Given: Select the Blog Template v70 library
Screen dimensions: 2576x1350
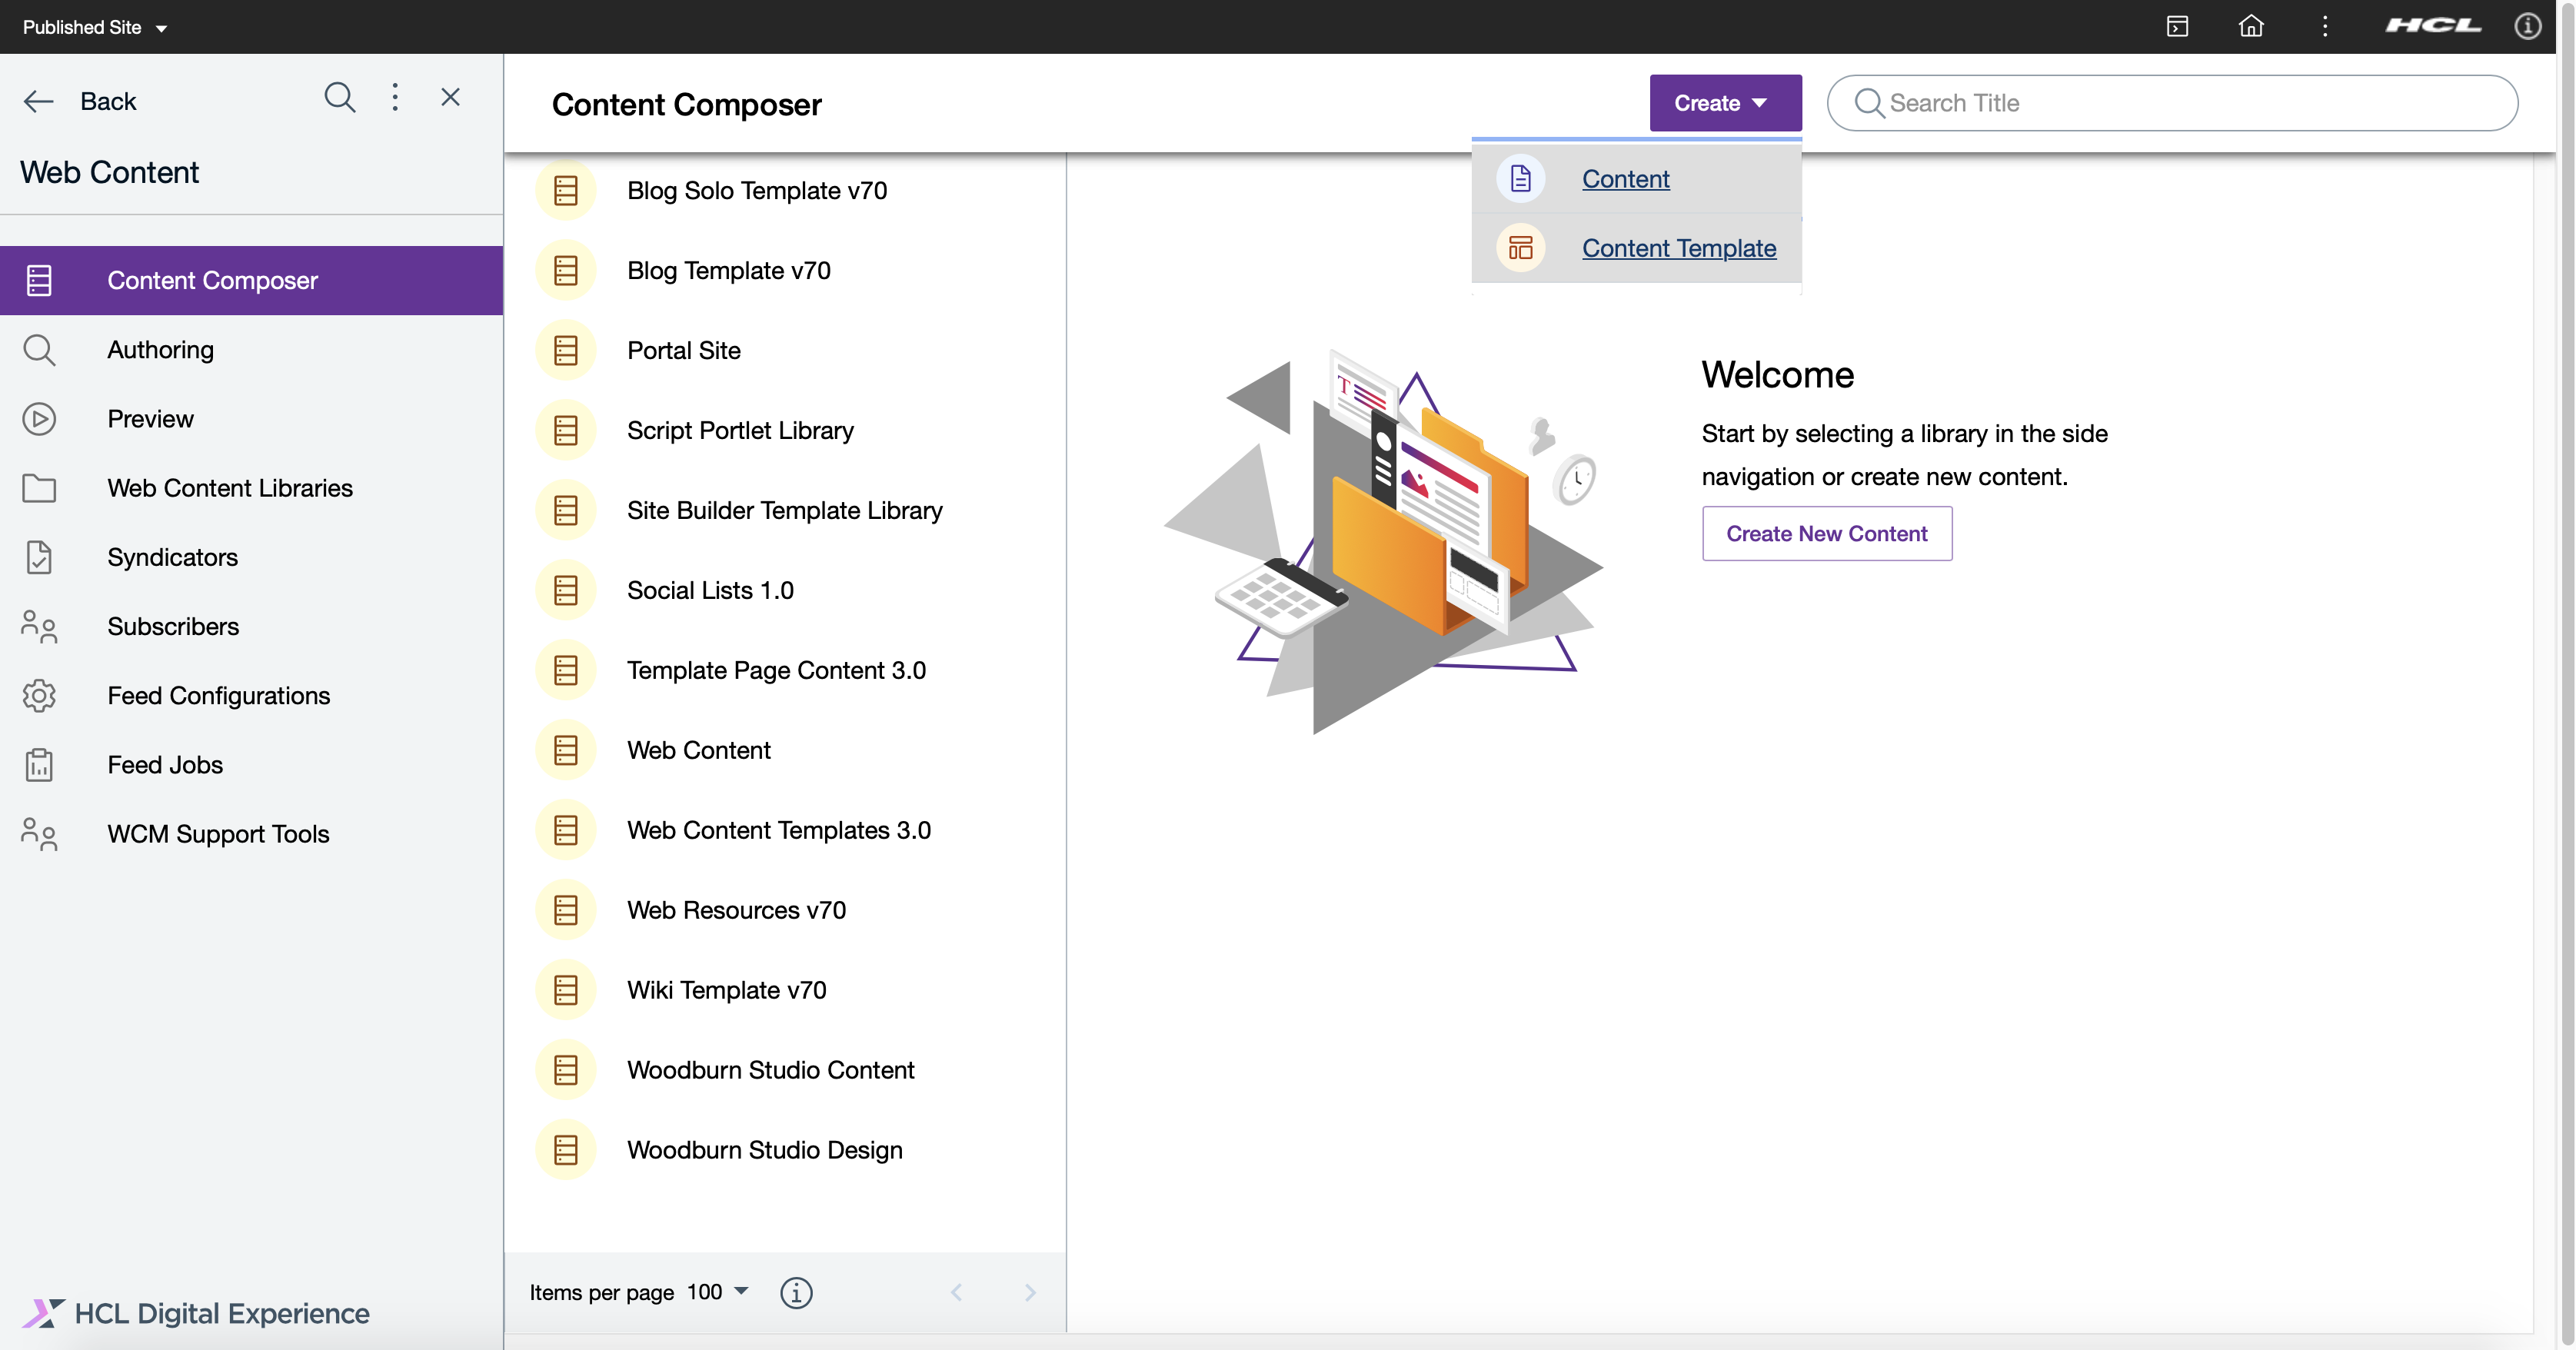Looking at the screenshot, I should [x=784, y=270].
